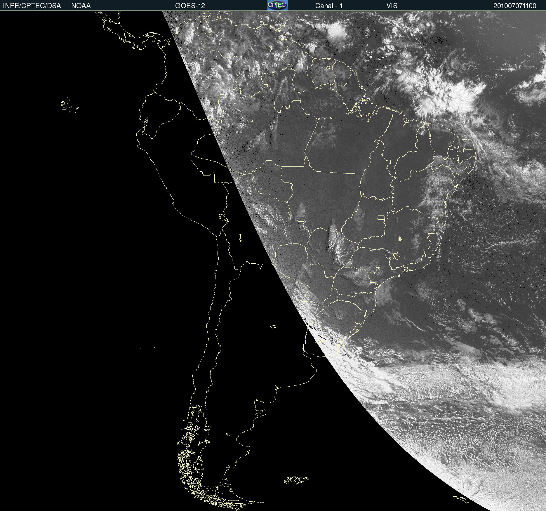Click the NOAA label in header
This screenshot has width=546, height=511.
(81, 6)
